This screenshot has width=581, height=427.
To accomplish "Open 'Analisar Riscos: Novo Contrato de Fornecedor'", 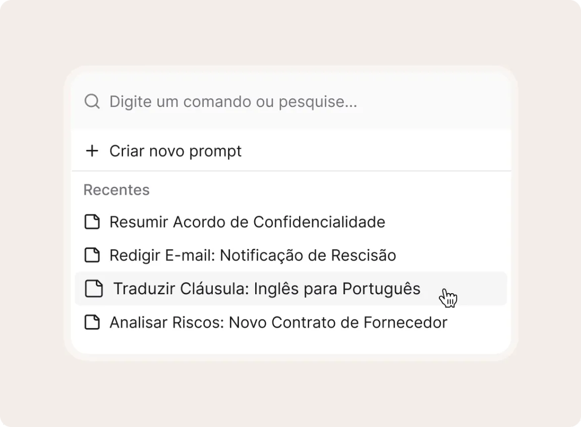I will click(278, 322).
